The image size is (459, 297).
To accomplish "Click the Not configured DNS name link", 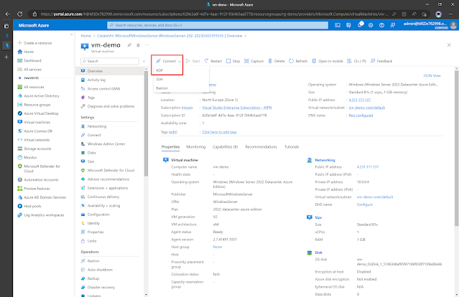I will pyautogui.click(x=361, y=115).
